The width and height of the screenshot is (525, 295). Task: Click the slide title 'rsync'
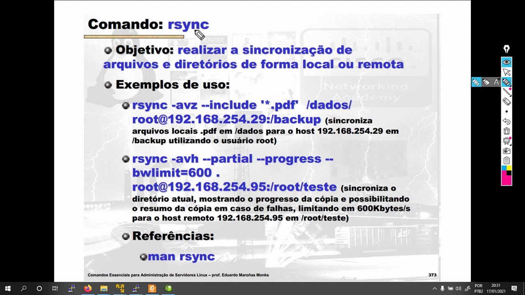click(188, 24)
